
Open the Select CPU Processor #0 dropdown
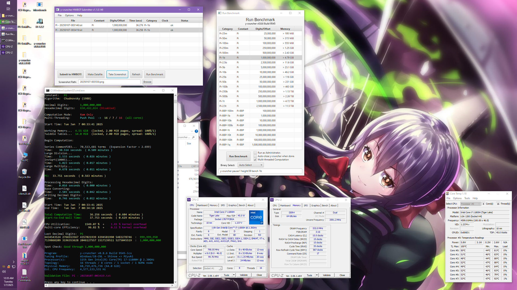pyautogui.click(x=470, y=204)
